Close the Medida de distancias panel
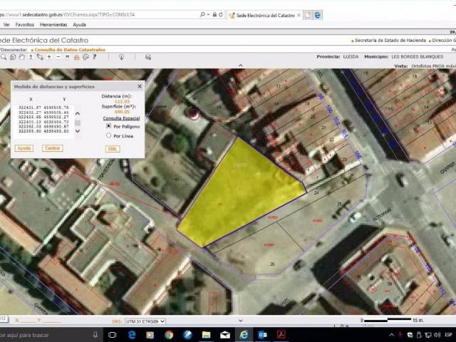This screenshot has width=456, height=342. point(139,86)
